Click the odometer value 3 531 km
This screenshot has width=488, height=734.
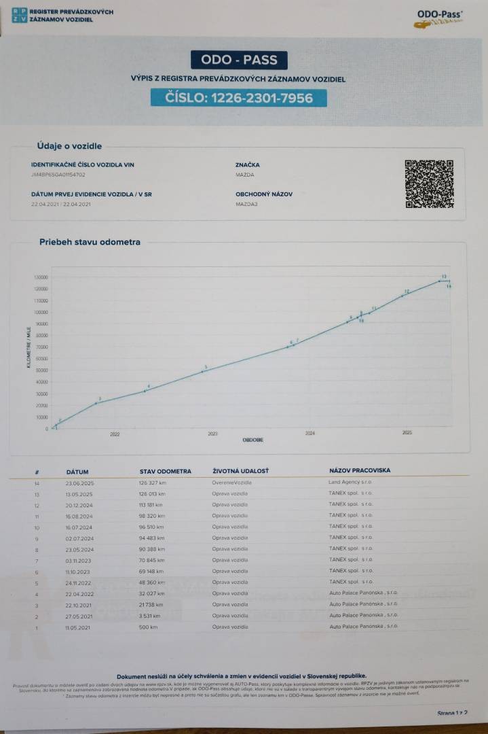pos(149,616)
